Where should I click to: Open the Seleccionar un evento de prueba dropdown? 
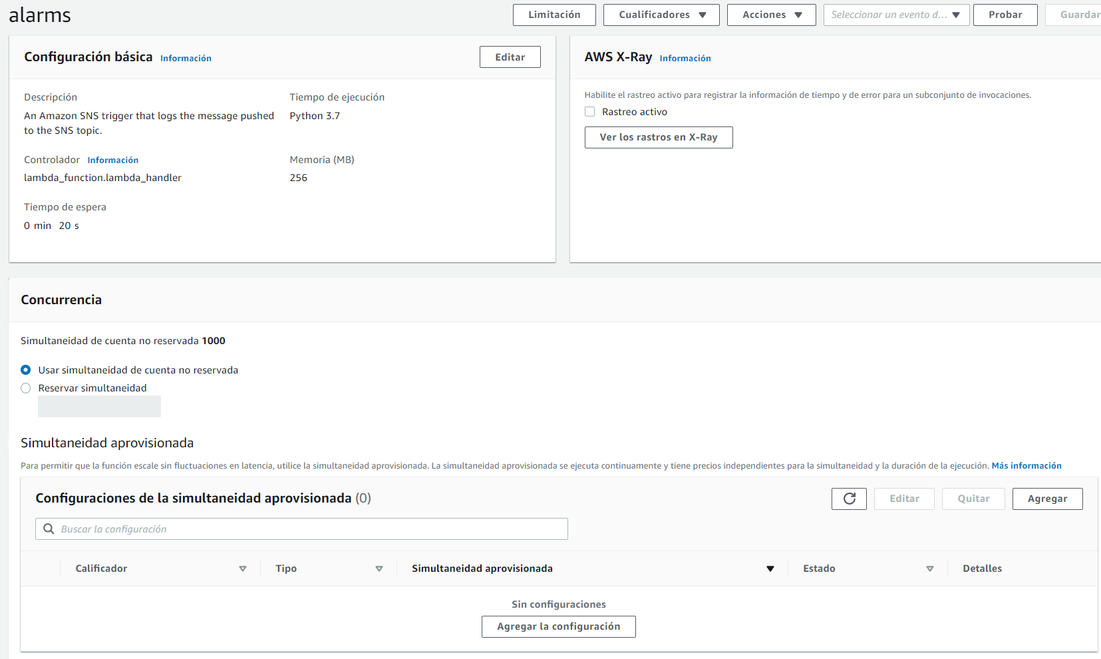896,14
